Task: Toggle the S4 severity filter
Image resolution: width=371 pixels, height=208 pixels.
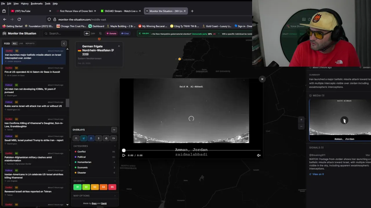Action: (x=103, y=187)
